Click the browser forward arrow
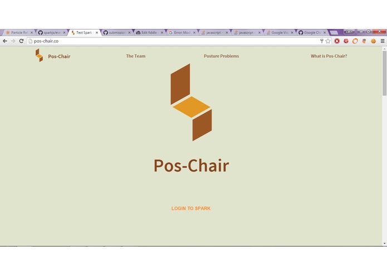The width and height of the screenshot is (387, 275). click(13, 41)
